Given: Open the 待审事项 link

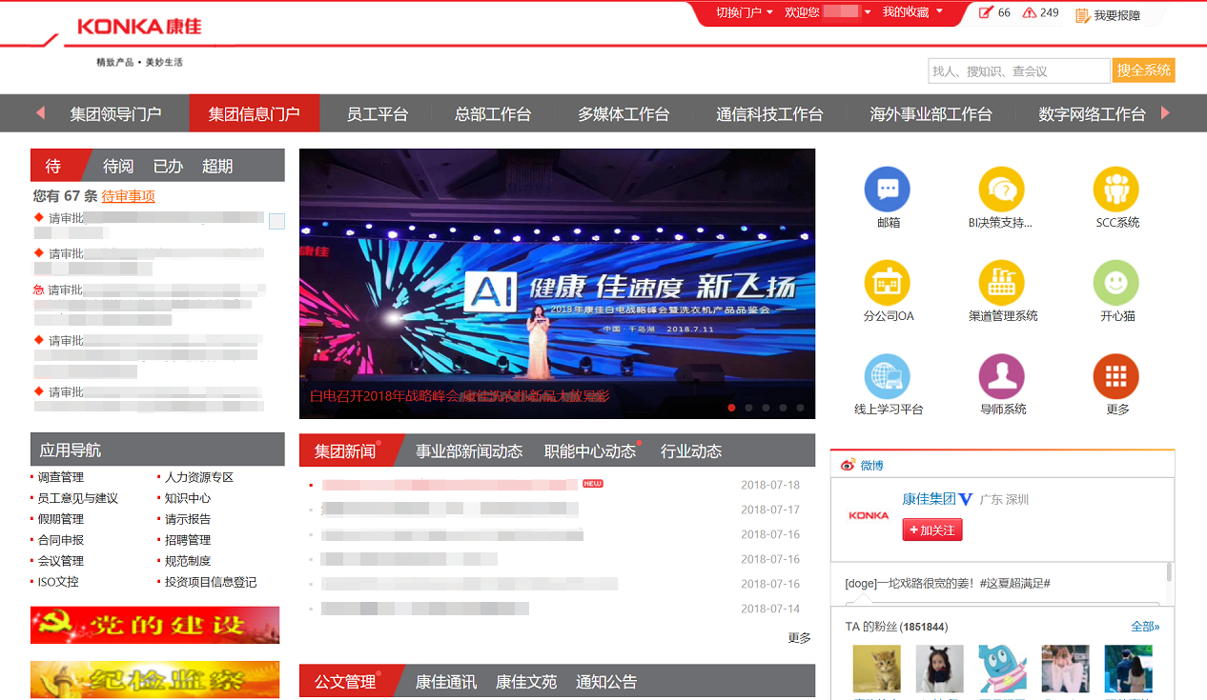Looking at the screenshot, I should pyautogui.click(x=128, y=196).
